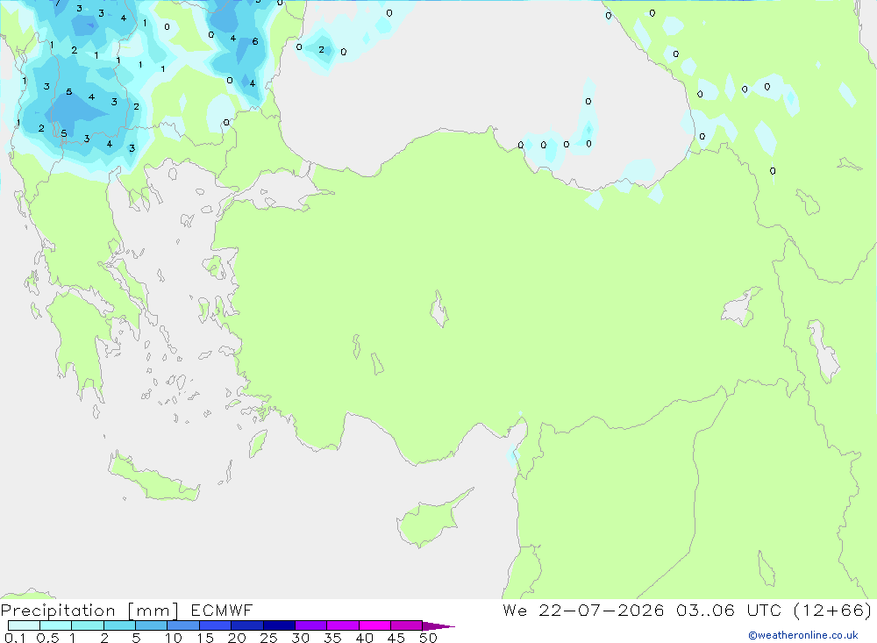
Task: Select the 40–45 mm legend color swatch
Action: tap(374, 625)
